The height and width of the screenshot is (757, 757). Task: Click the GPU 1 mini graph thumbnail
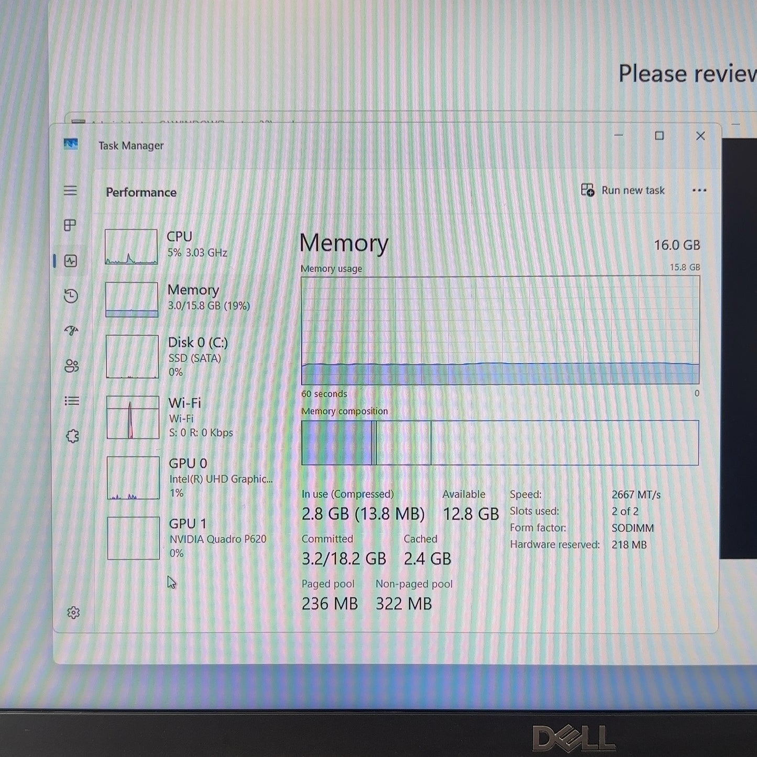point(134,538)
